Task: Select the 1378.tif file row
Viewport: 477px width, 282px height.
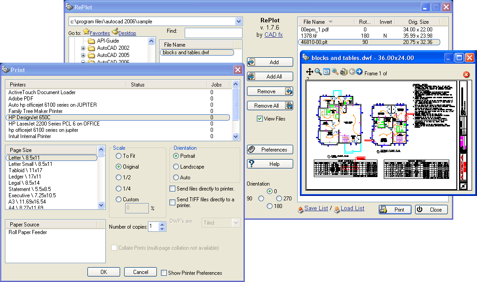Action: (369, 36)
